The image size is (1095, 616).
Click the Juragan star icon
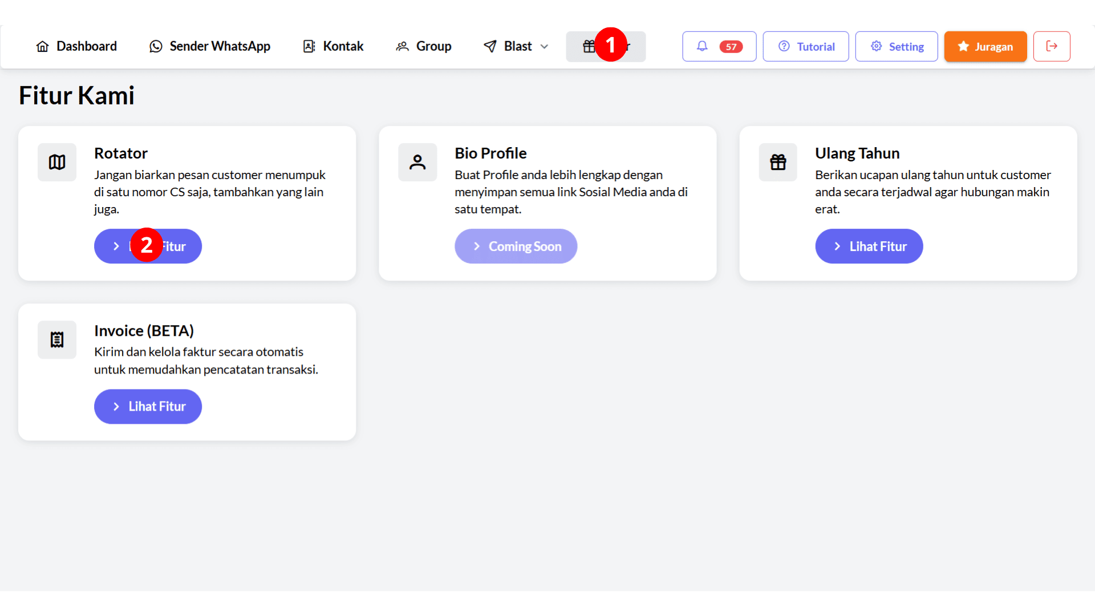tap(963, 46)
